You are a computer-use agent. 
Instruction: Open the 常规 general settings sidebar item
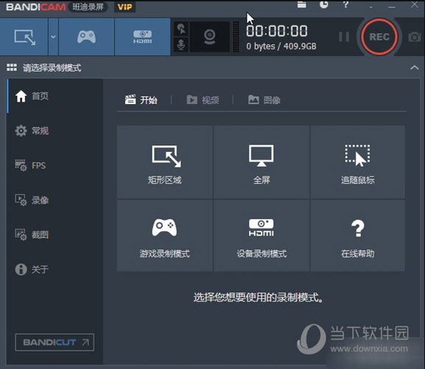pos(55,131)
